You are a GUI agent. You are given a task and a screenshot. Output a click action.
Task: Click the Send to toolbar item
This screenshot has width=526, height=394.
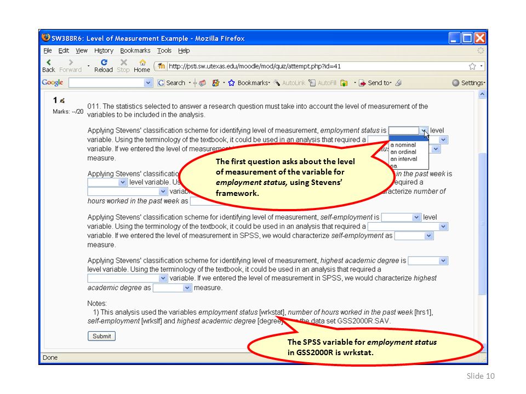[x=375, y=83]
